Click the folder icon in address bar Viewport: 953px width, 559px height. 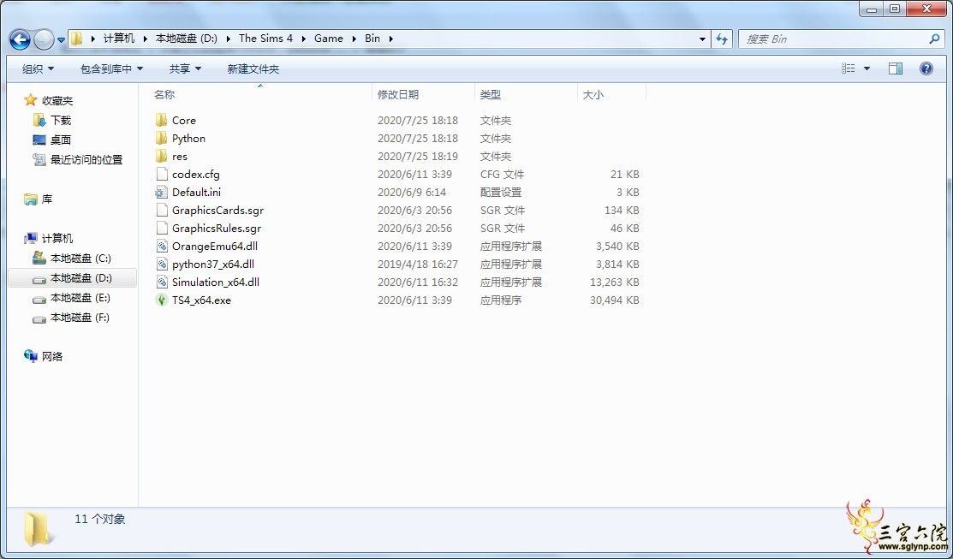[76, 39]
